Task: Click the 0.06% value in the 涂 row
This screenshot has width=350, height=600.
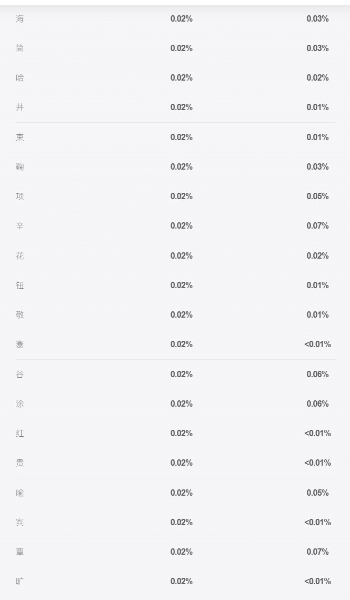Action: [x=317, y=404]
